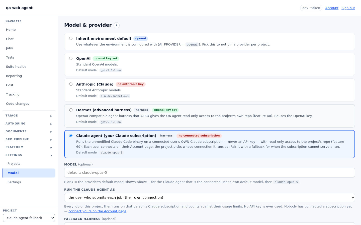Select the Claude agent subscription radio button
361x225 pixels.
tap(71, 136)
